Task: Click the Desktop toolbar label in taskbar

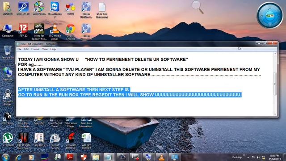Action: click(237, 157)
